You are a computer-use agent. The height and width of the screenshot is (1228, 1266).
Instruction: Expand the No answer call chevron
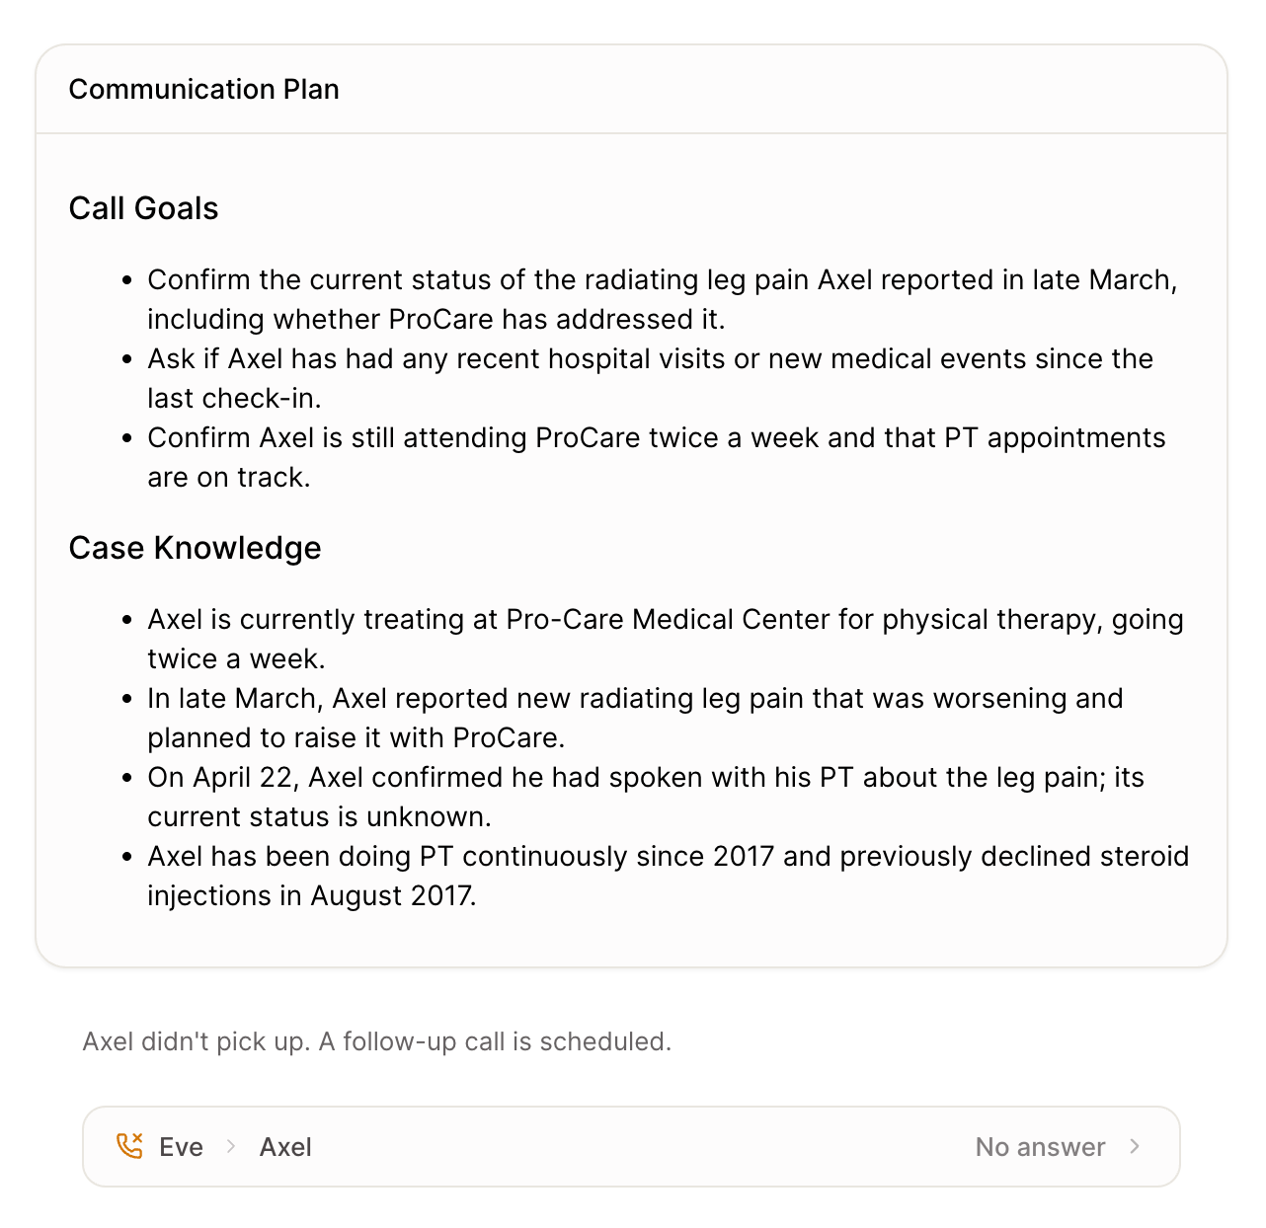(x=1135, y=1146)
